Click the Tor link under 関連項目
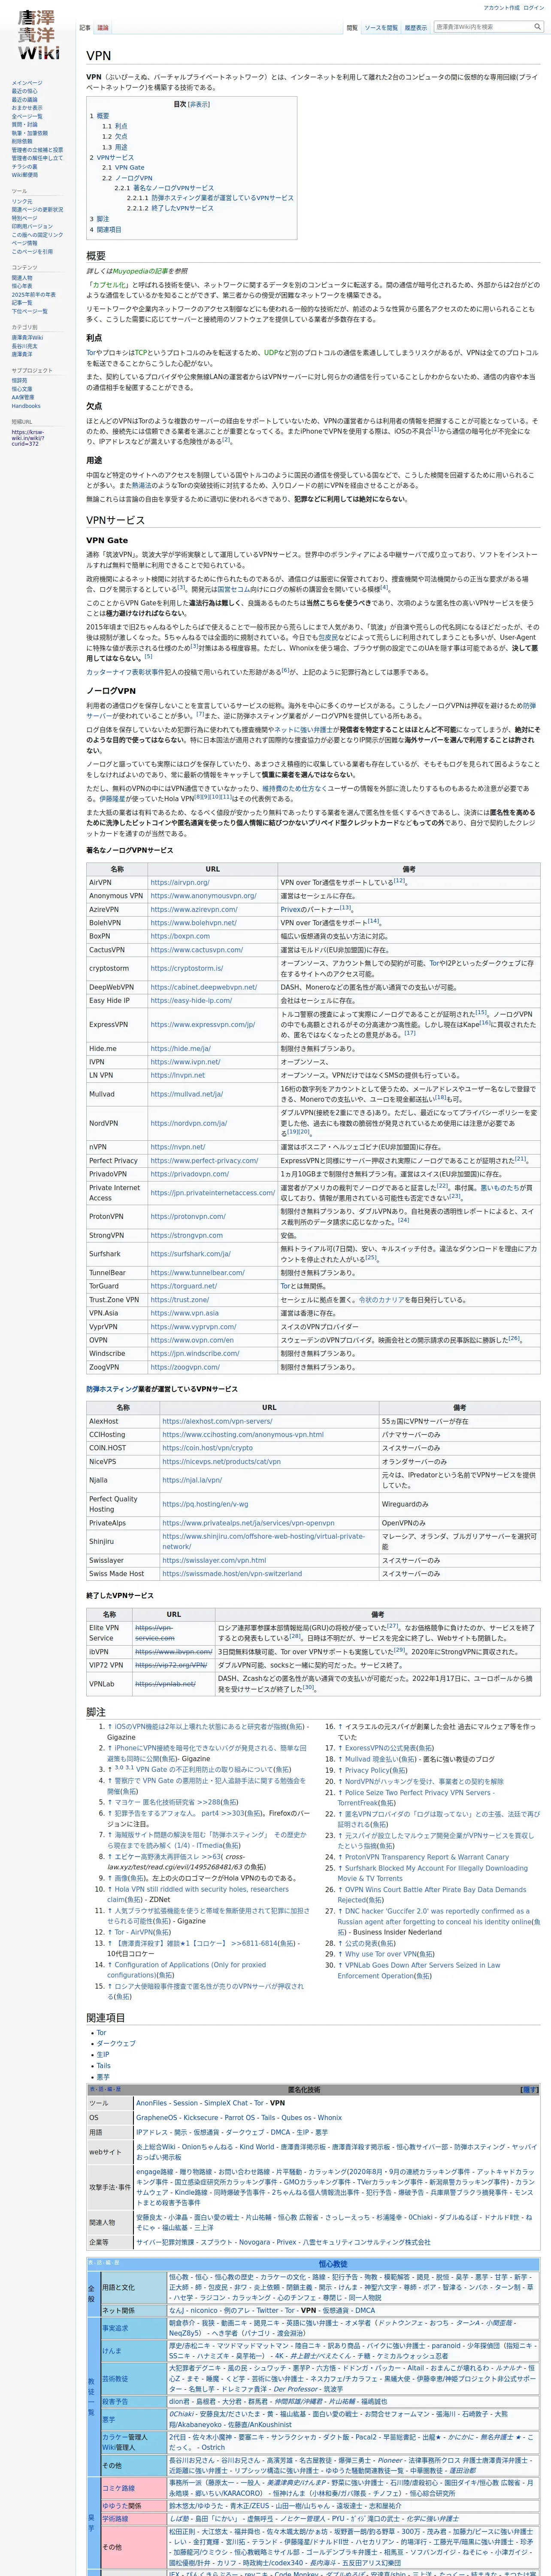 pyautogui.click(x=101, y=2033)
